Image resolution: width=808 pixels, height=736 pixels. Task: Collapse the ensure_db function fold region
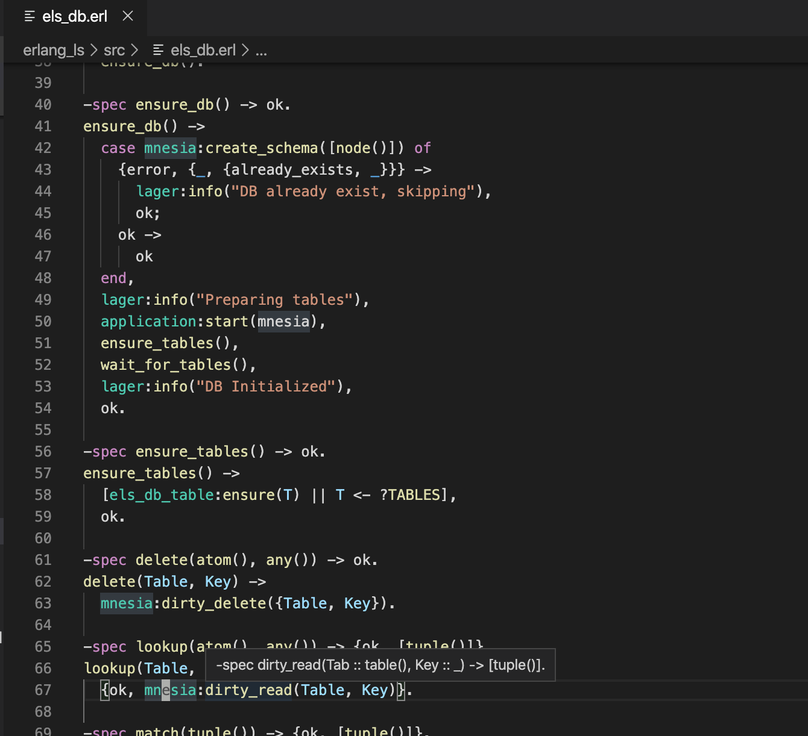click(69, 126)
